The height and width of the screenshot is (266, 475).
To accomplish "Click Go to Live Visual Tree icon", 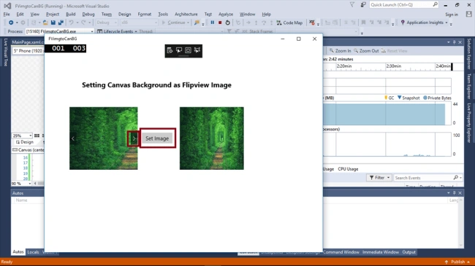I will click(x=170, y=50).
